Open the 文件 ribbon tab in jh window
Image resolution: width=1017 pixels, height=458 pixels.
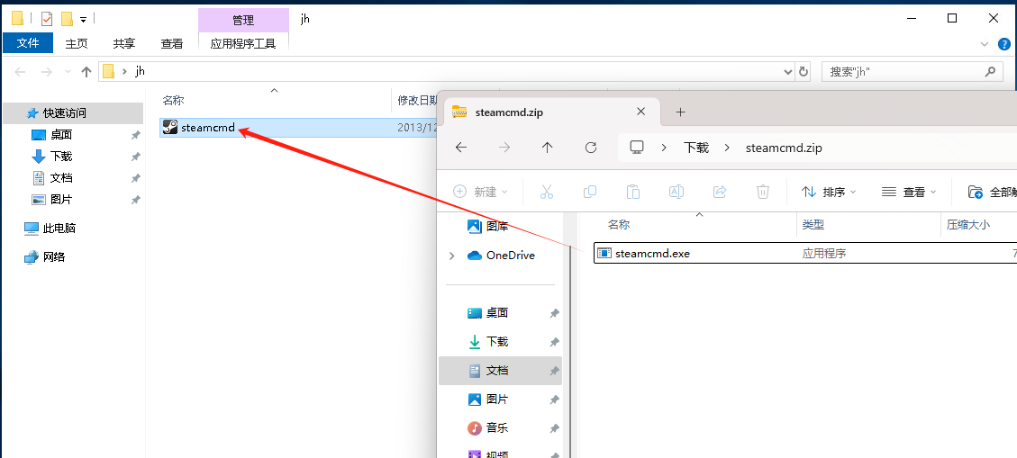(x=28, y=43)
